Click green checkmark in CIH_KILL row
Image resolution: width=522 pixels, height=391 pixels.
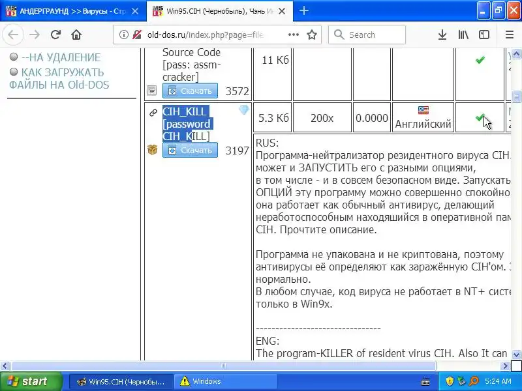click(x=480, y=117)
